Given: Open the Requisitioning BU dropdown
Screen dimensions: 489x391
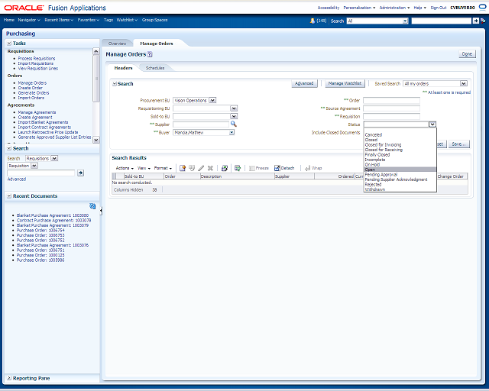Looking at the screenshot, I should [234, 108].
